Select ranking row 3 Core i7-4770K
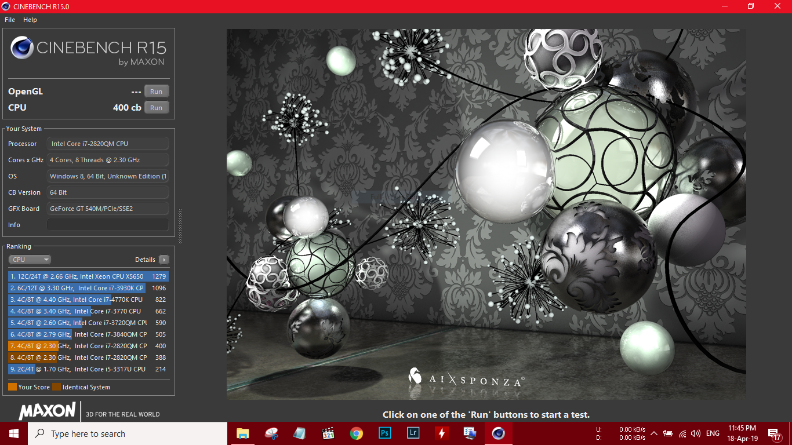This screenshot has width=792, height=445. (88, 300)
